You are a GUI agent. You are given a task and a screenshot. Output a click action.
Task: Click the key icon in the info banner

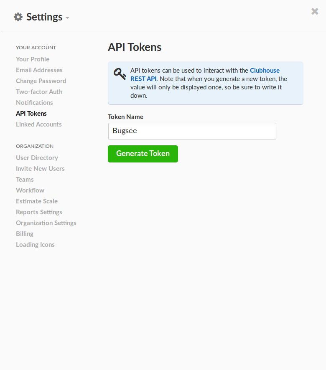(x=120, y=74)
